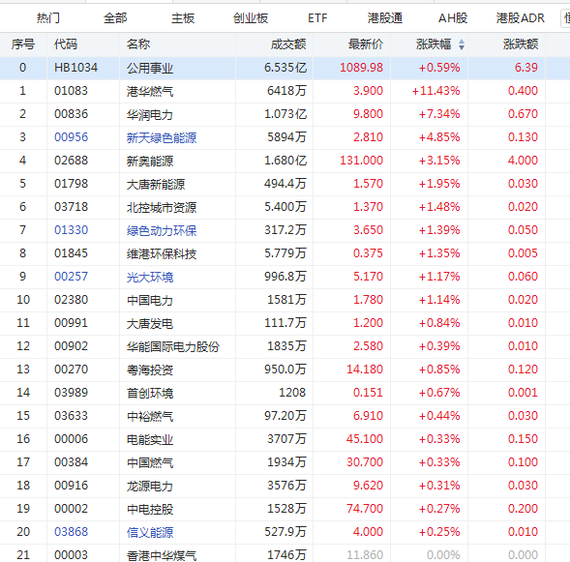Select the 华能国际电力股份 row name
570x562 pixels.
[173, 346]
